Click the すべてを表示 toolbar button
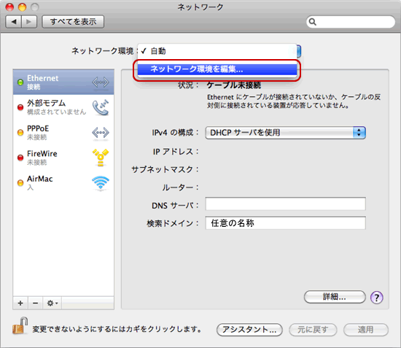 [x=73, y=21]
